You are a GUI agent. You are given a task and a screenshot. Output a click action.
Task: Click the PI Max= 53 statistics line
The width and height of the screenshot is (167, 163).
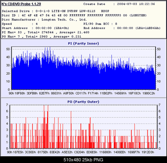[x=46, y=32]
